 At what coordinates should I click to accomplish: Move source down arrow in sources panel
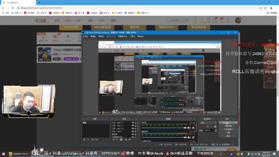tap(129, 140)
